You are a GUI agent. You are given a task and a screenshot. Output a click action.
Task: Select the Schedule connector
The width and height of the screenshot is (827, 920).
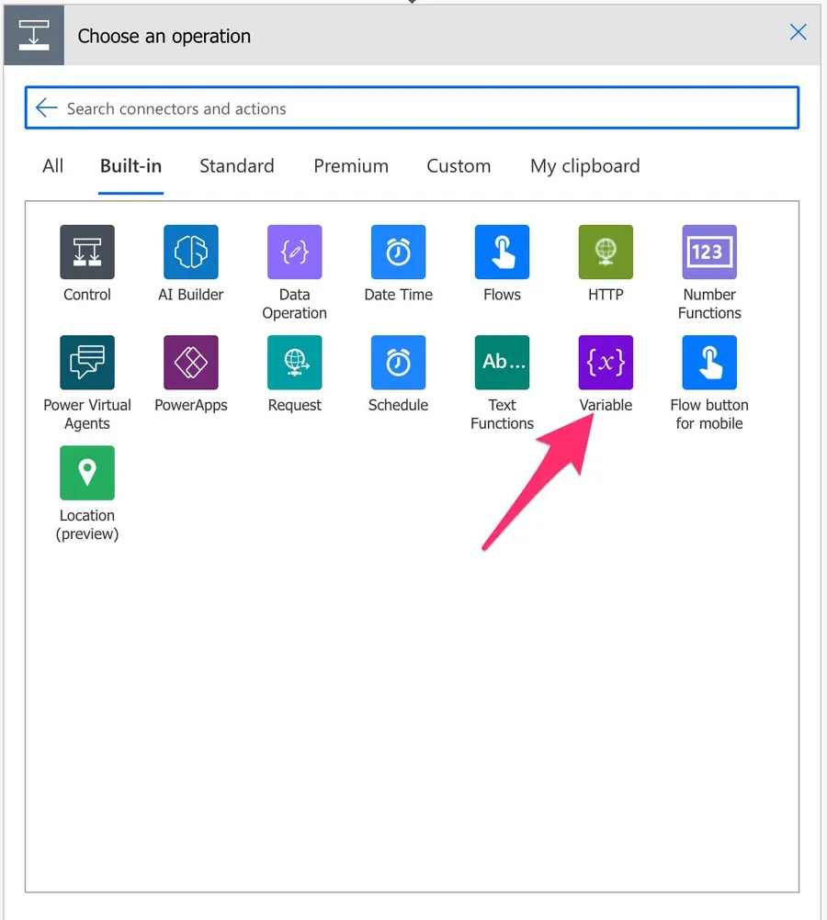click(x=398, y=363)
